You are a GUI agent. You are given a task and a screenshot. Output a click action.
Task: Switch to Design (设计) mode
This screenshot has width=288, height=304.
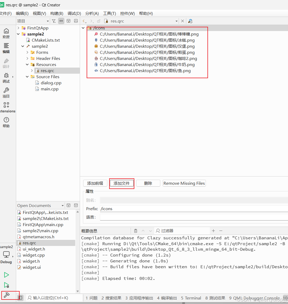[6, 63]
